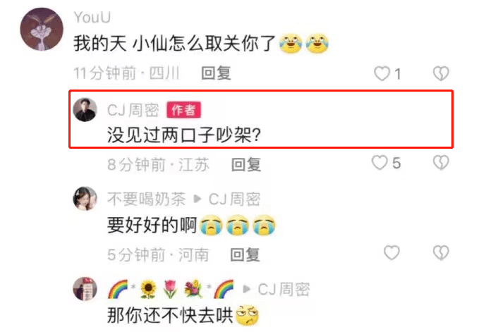Select the red 作者 author badge
Image resolution: width=486 pixels, height=332 pixels.
pyautogui.click(x=183, y=110)
